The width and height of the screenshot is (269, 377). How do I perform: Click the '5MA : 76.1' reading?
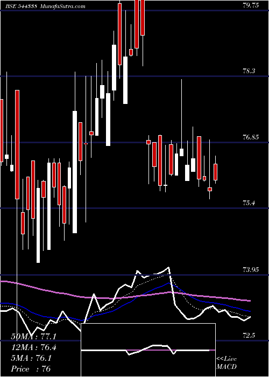coord(31,358)
